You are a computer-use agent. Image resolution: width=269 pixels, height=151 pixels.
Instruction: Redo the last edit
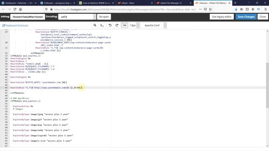click(x=117, y=25)
